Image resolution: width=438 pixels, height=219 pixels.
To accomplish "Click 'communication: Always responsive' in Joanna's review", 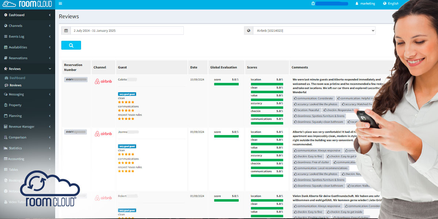I will tap(317, 150).
